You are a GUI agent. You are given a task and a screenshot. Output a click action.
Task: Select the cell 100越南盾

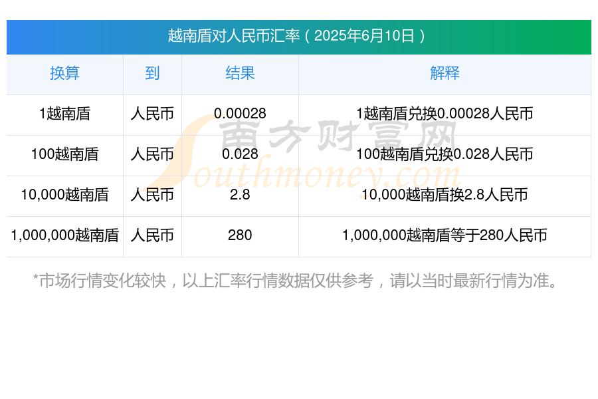click(x=65, y=154)
